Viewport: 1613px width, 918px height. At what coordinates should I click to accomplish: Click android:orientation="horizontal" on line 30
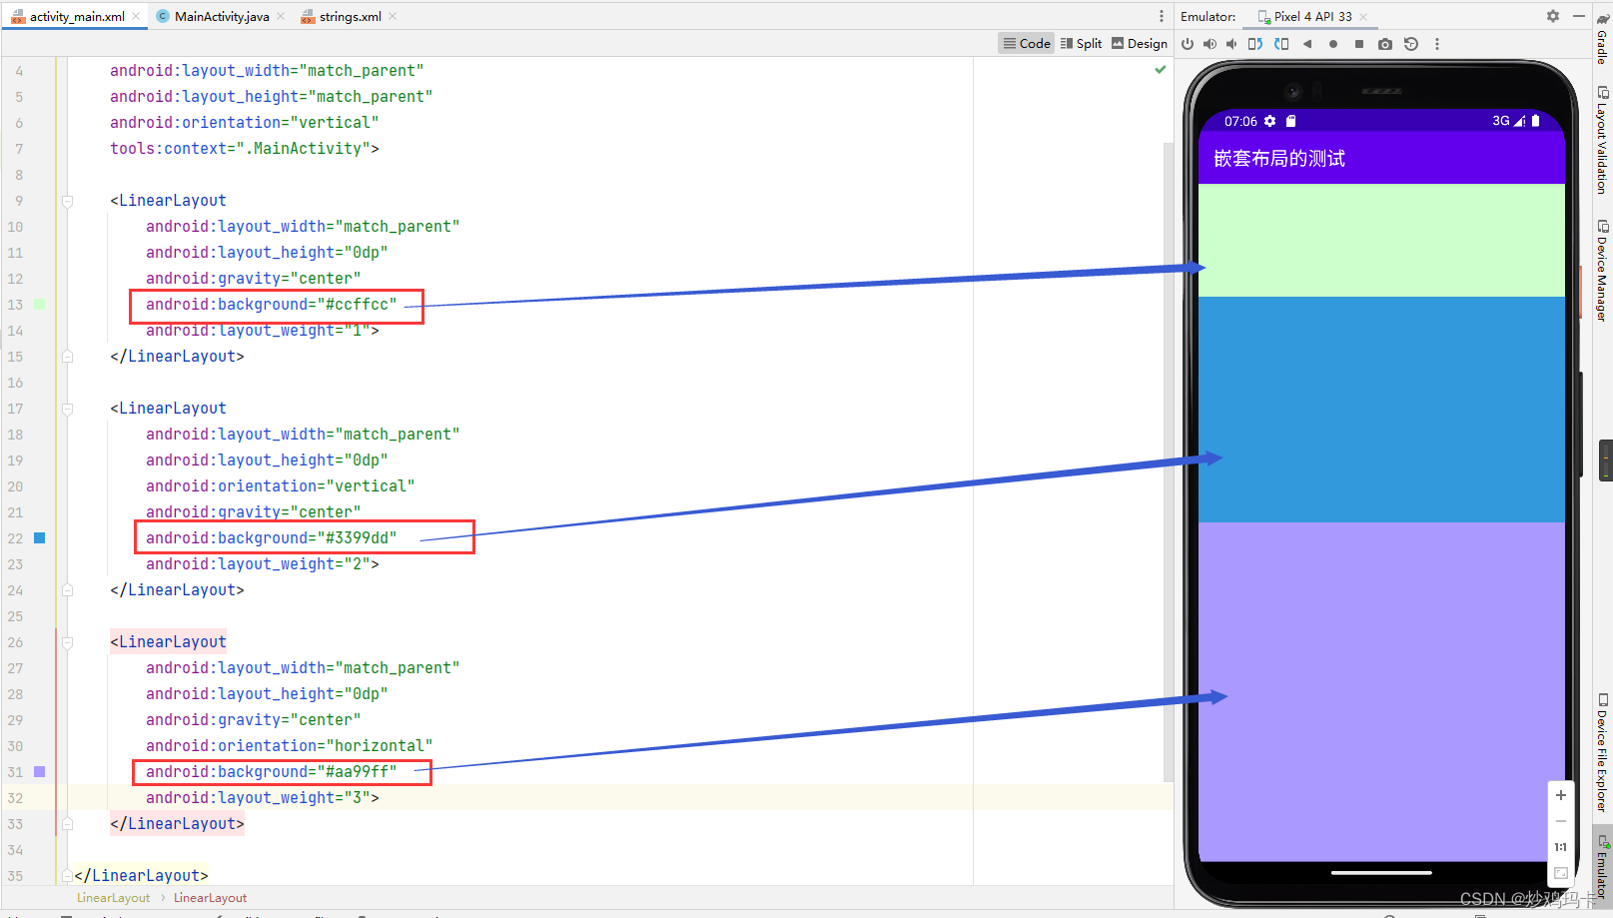pos(290,745)
